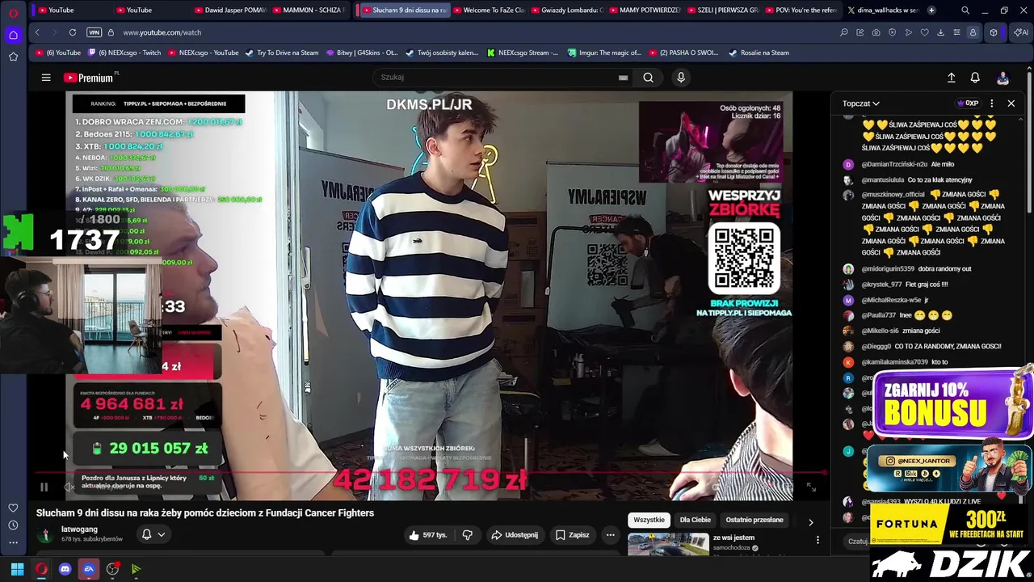
Task: Toggle the video mute speaker icon
Action: click(69, 487)
